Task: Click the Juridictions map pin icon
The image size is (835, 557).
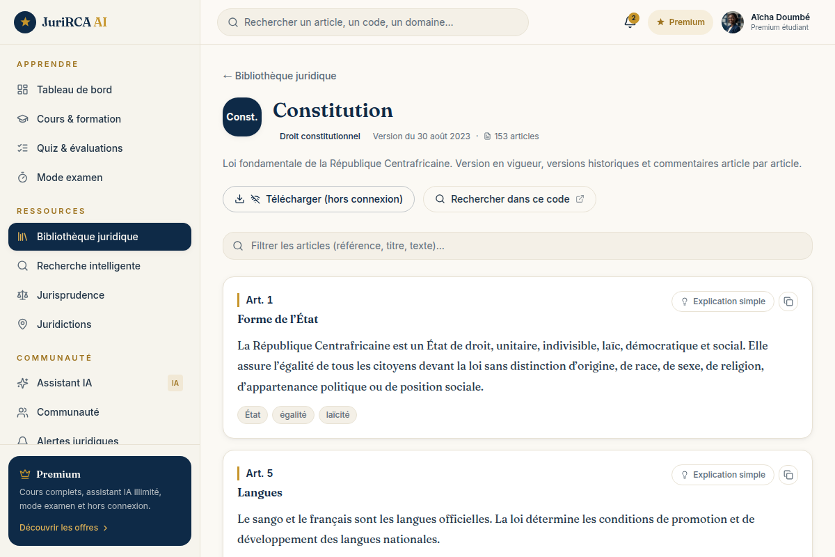Action: 22,324
